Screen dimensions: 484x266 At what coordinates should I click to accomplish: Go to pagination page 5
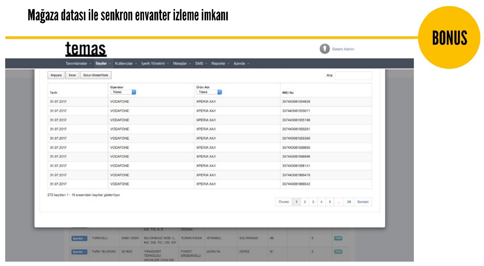(x=329, y=202)
